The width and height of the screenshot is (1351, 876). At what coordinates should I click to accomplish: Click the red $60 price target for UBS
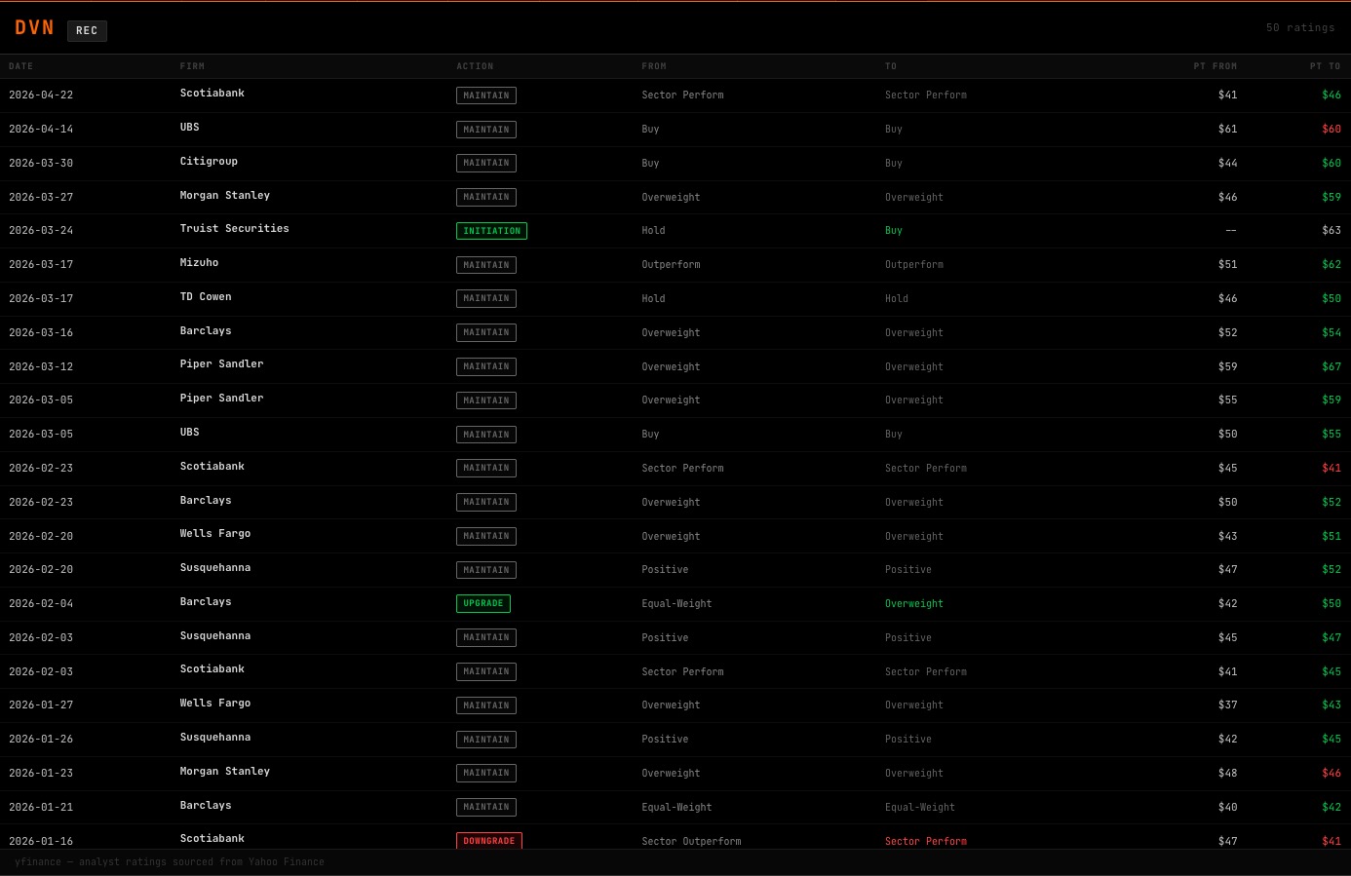click(x=1332, y=130)
